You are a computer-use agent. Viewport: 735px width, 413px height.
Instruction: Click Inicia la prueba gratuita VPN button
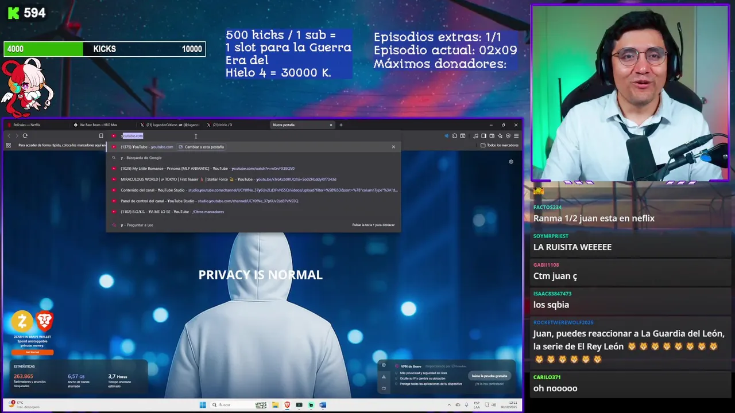[x=489, y=376]
